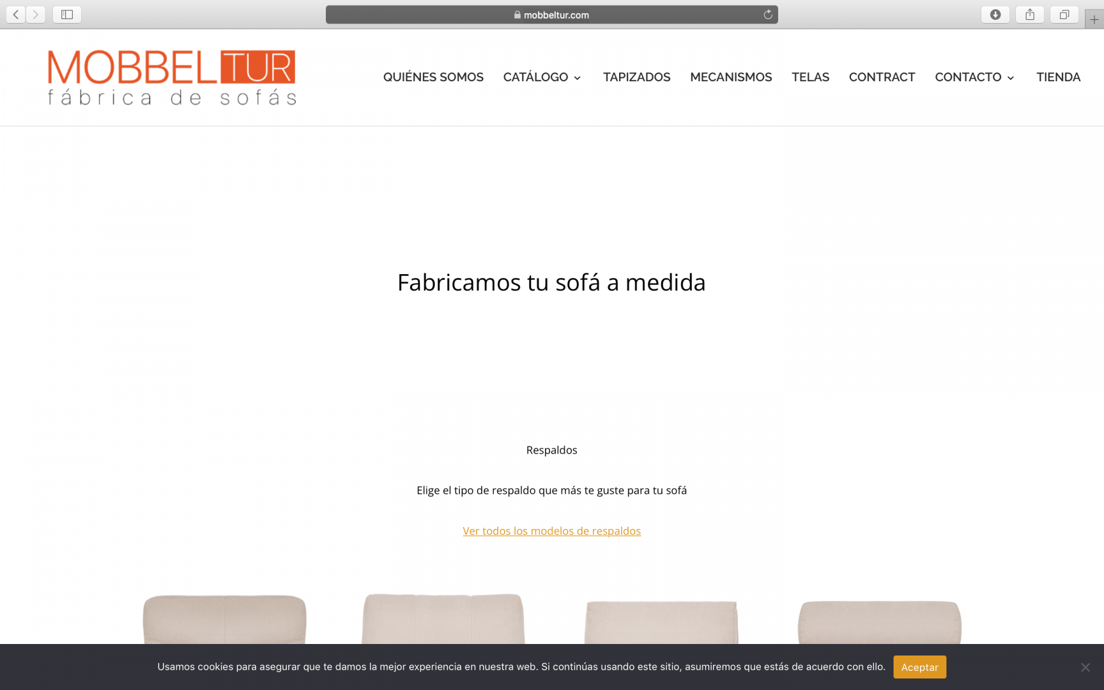Open the CATÁLOGO menu item
Viewport: 1104px width, 690px height.
pos(535,77)
